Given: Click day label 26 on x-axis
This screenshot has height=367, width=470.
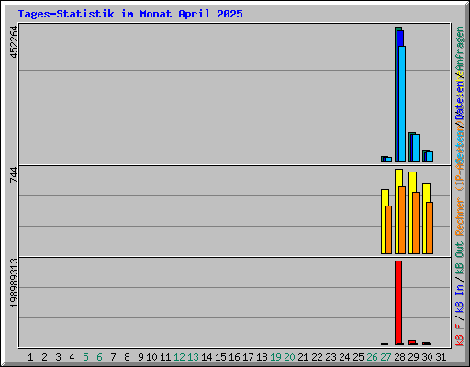Looking at the screenshot, I should pyautogui.click(x=372, y=357).
